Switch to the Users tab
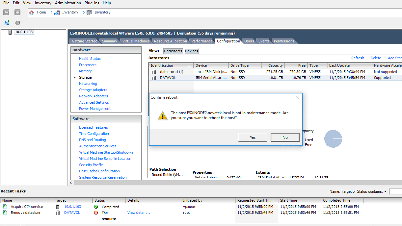The height and width of the screenshot is (226, 402). coord(249,41)
